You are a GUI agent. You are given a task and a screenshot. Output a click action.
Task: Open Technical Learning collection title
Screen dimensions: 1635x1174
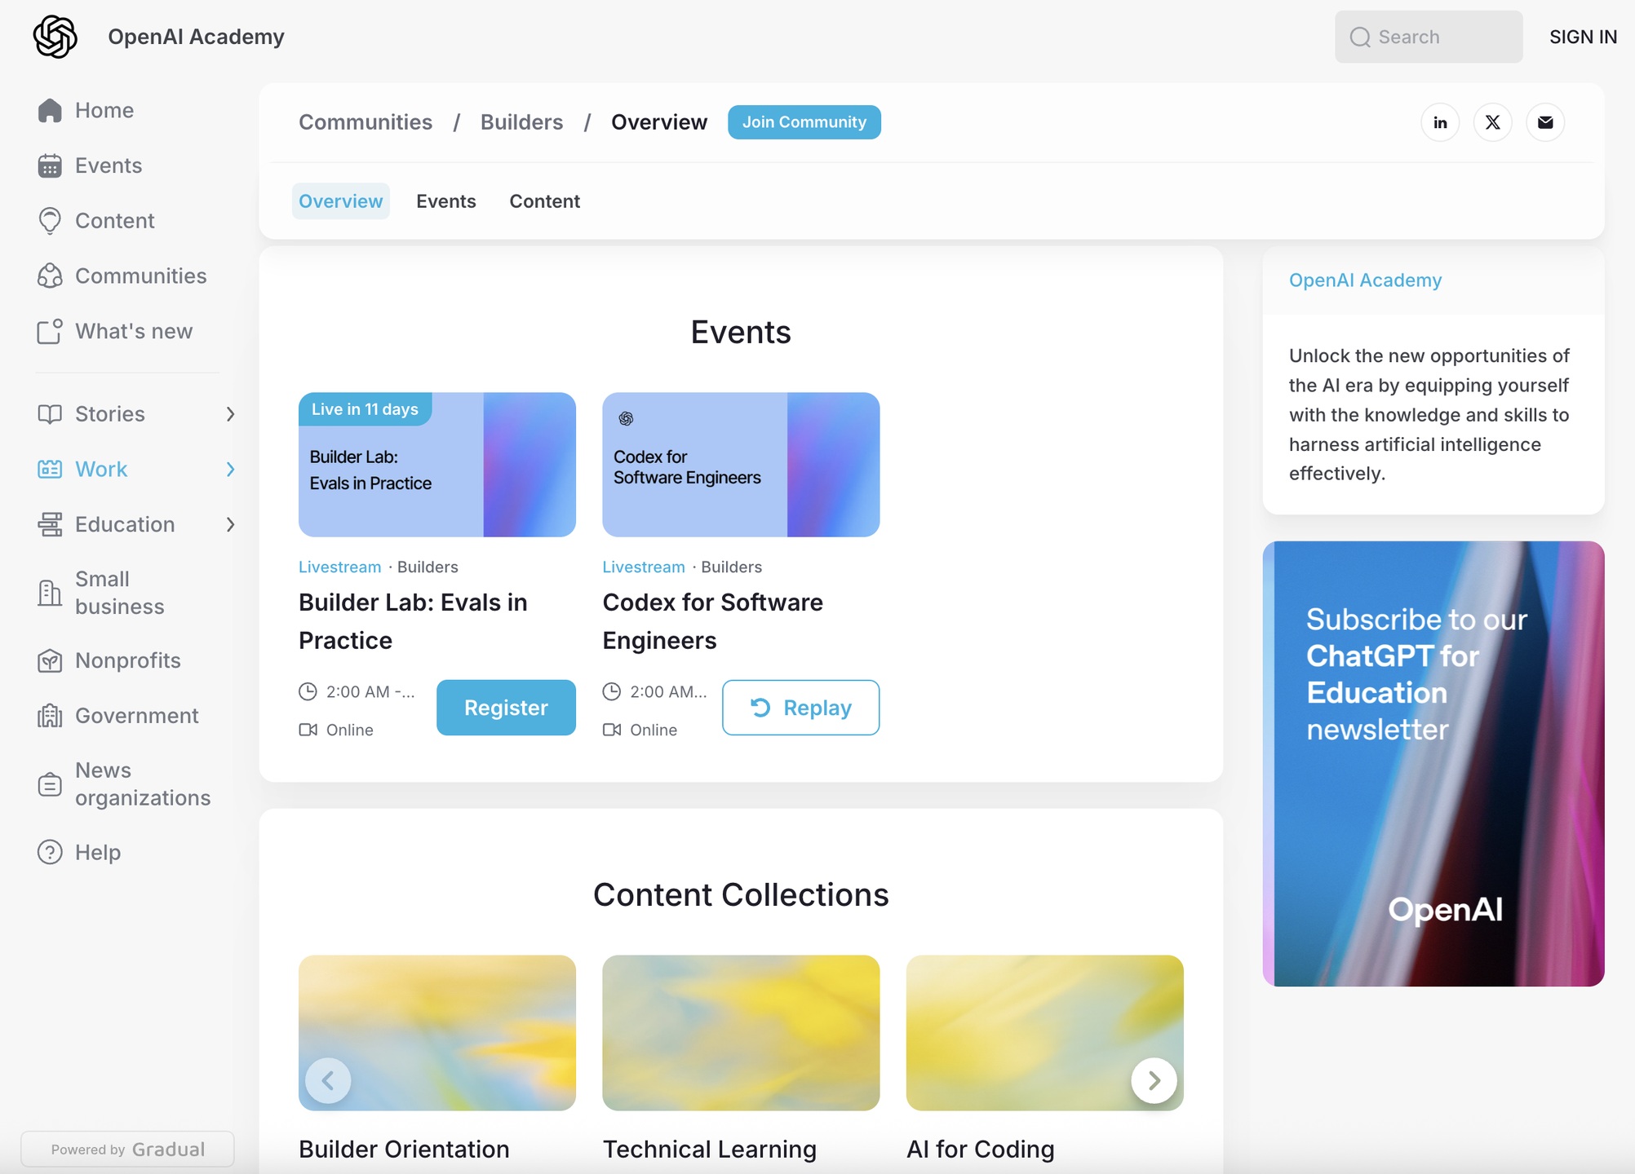click(x=710, y=1149)
